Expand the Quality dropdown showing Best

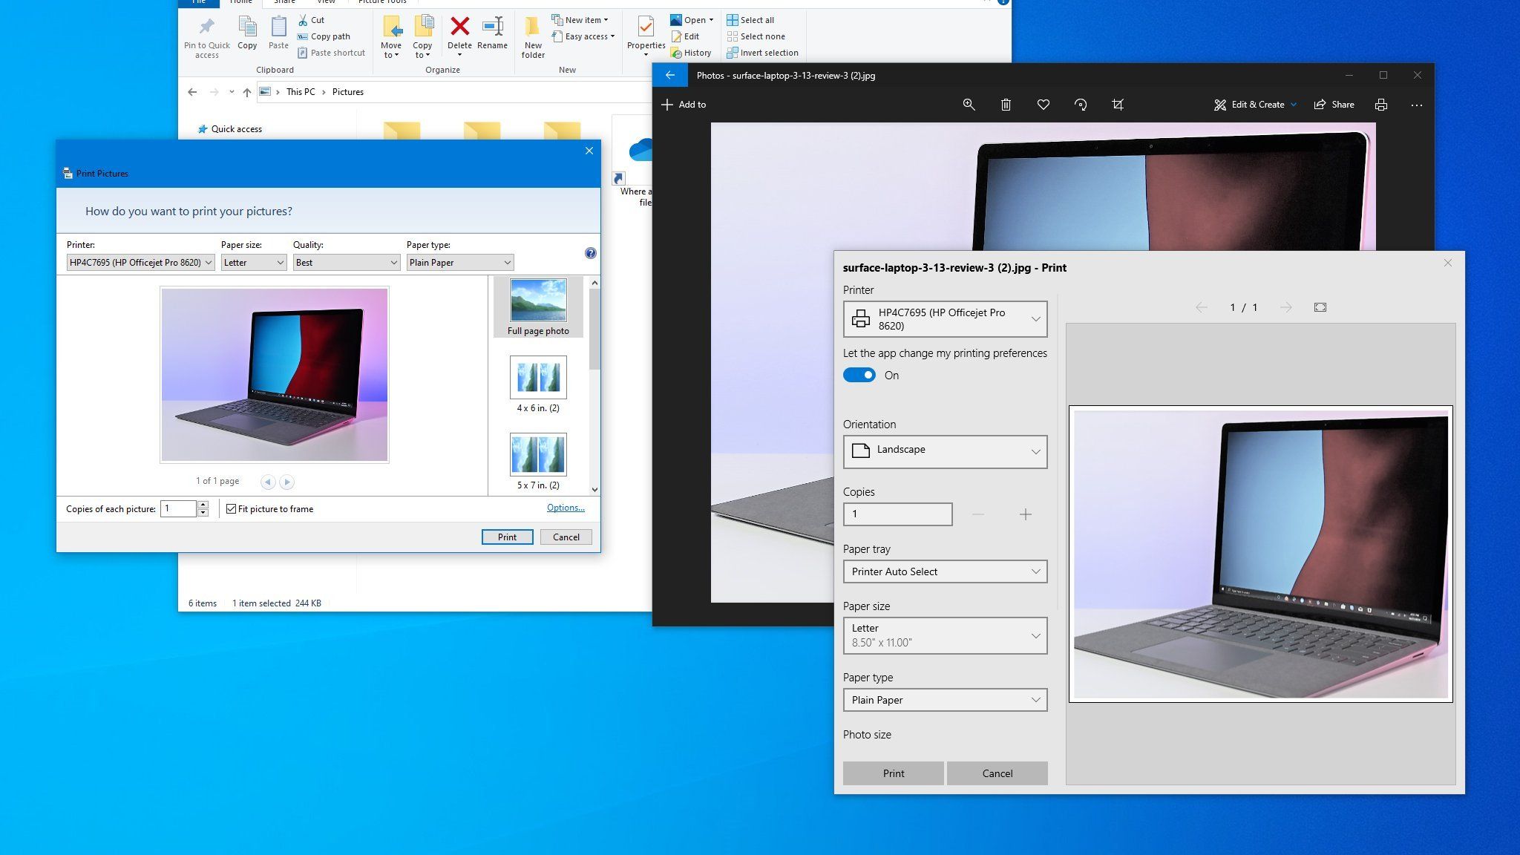click(346, 263)
